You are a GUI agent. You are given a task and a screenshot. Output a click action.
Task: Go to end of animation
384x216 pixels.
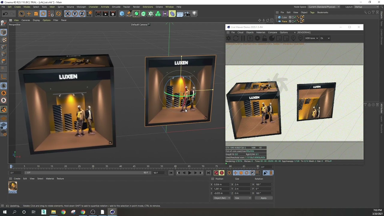click(208, 173)
